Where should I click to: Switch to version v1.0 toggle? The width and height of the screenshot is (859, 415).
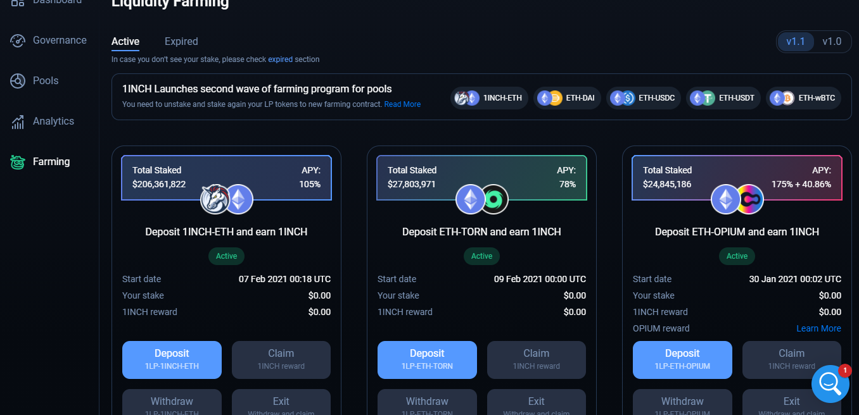pos(832,42)
